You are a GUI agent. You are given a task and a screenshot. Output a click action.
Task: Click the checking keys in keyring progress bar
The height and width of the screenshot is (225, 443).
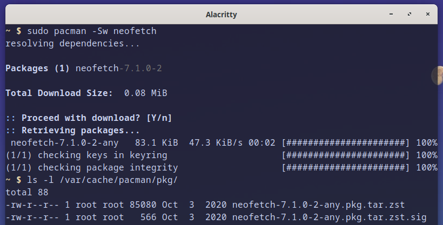(346, 155)
